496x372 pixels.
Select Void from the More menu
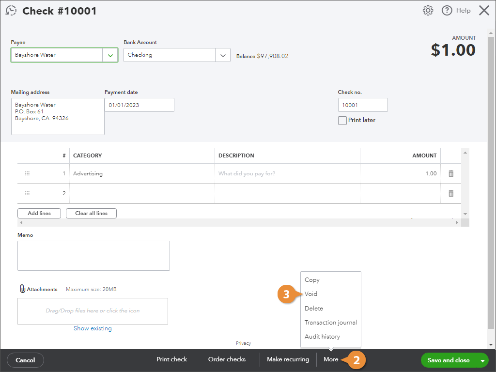(x=311, y=294)
